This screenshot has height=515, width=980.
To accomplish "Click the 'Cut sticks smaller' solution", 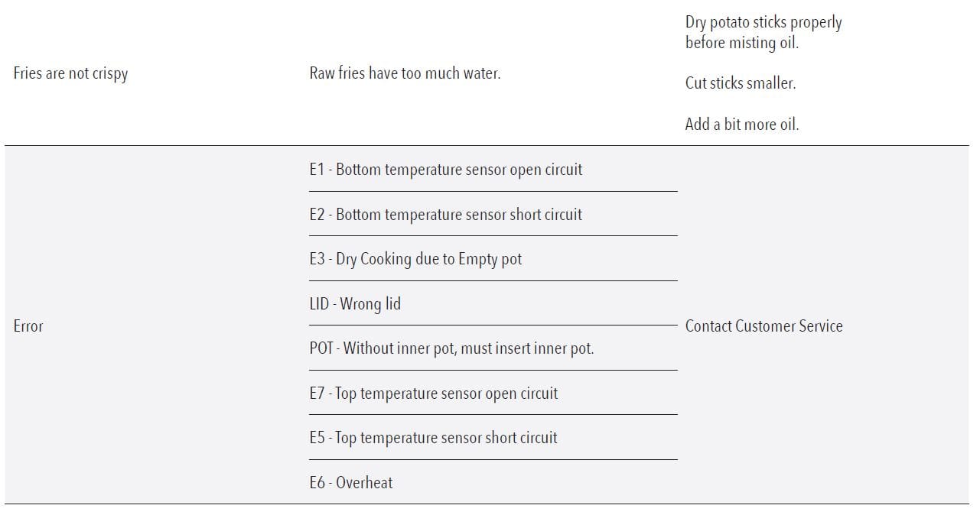I will click(740, 83).
